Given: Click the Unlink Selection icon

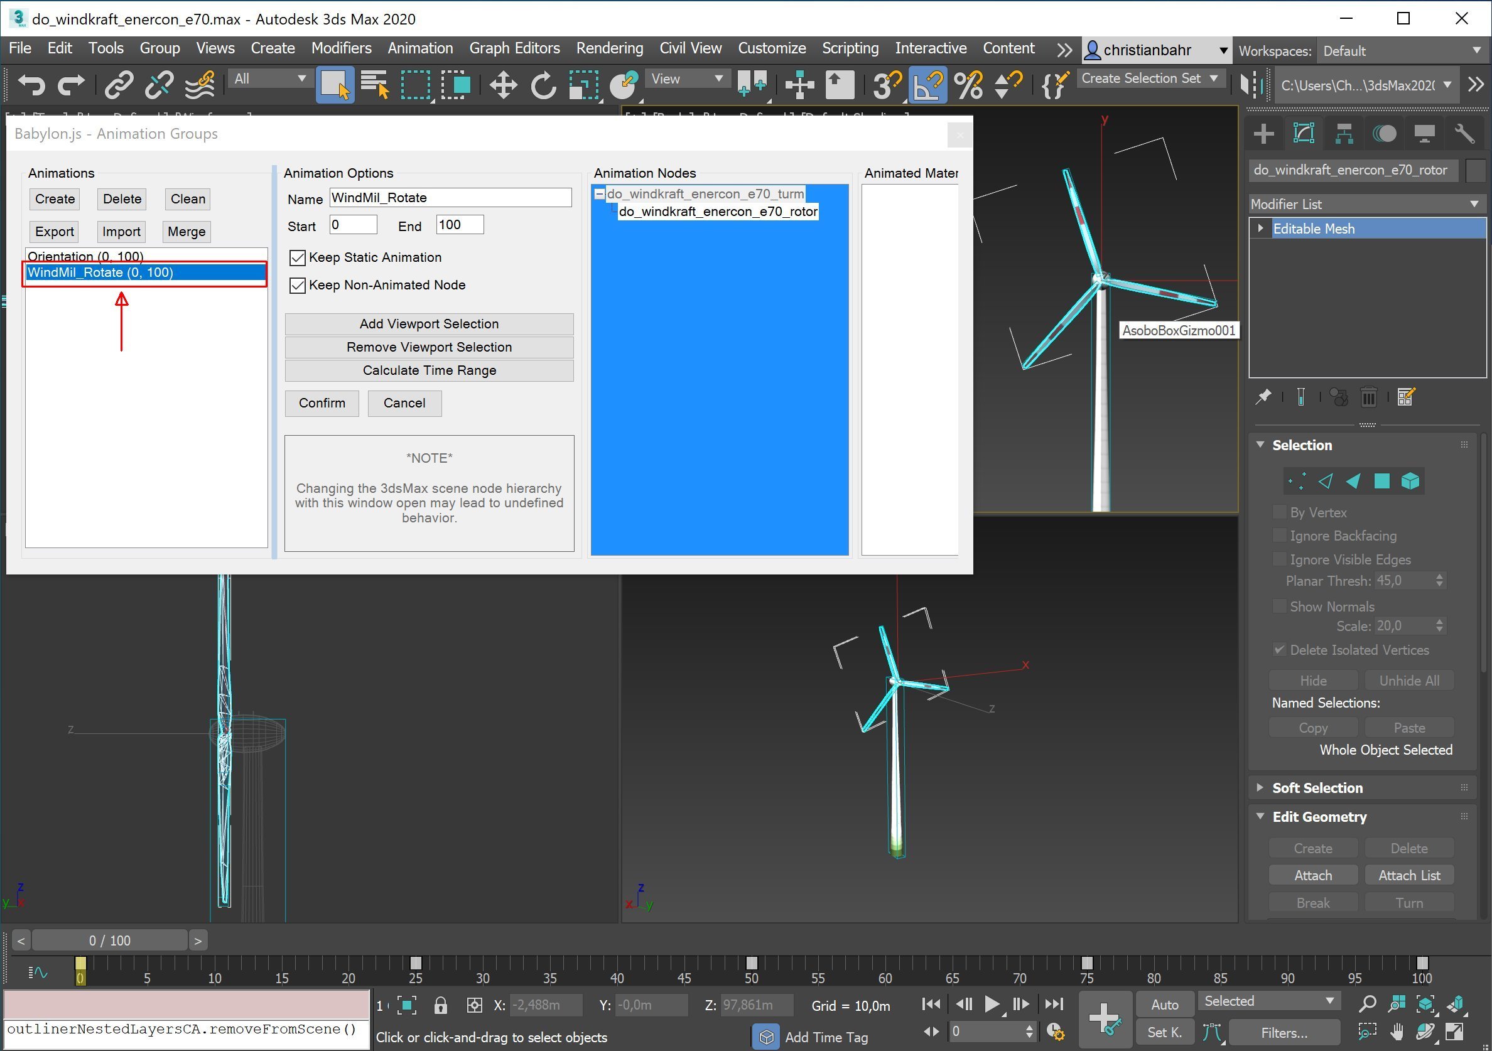Looking at the screenshot, I should (159, 84).
